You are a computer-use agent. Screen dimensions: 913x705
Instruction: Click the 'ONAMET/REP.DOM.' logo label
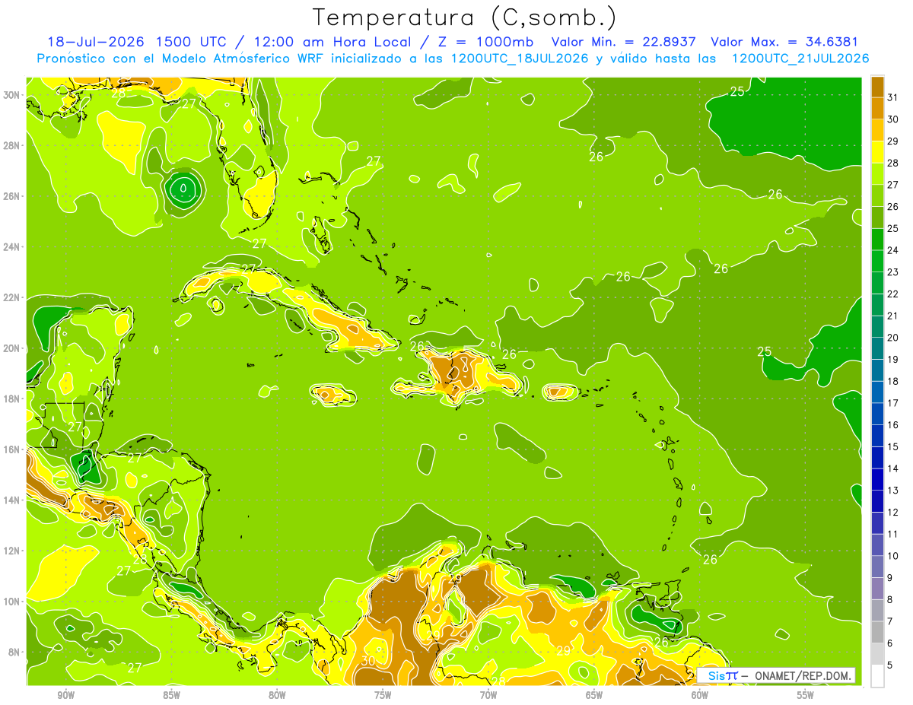coord(803,676)
